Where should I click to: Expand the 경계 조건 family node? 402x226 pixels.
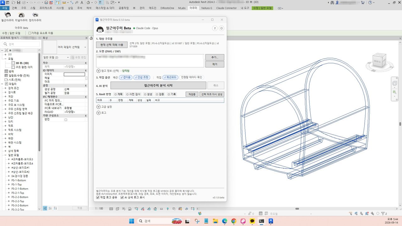point(5,88)
